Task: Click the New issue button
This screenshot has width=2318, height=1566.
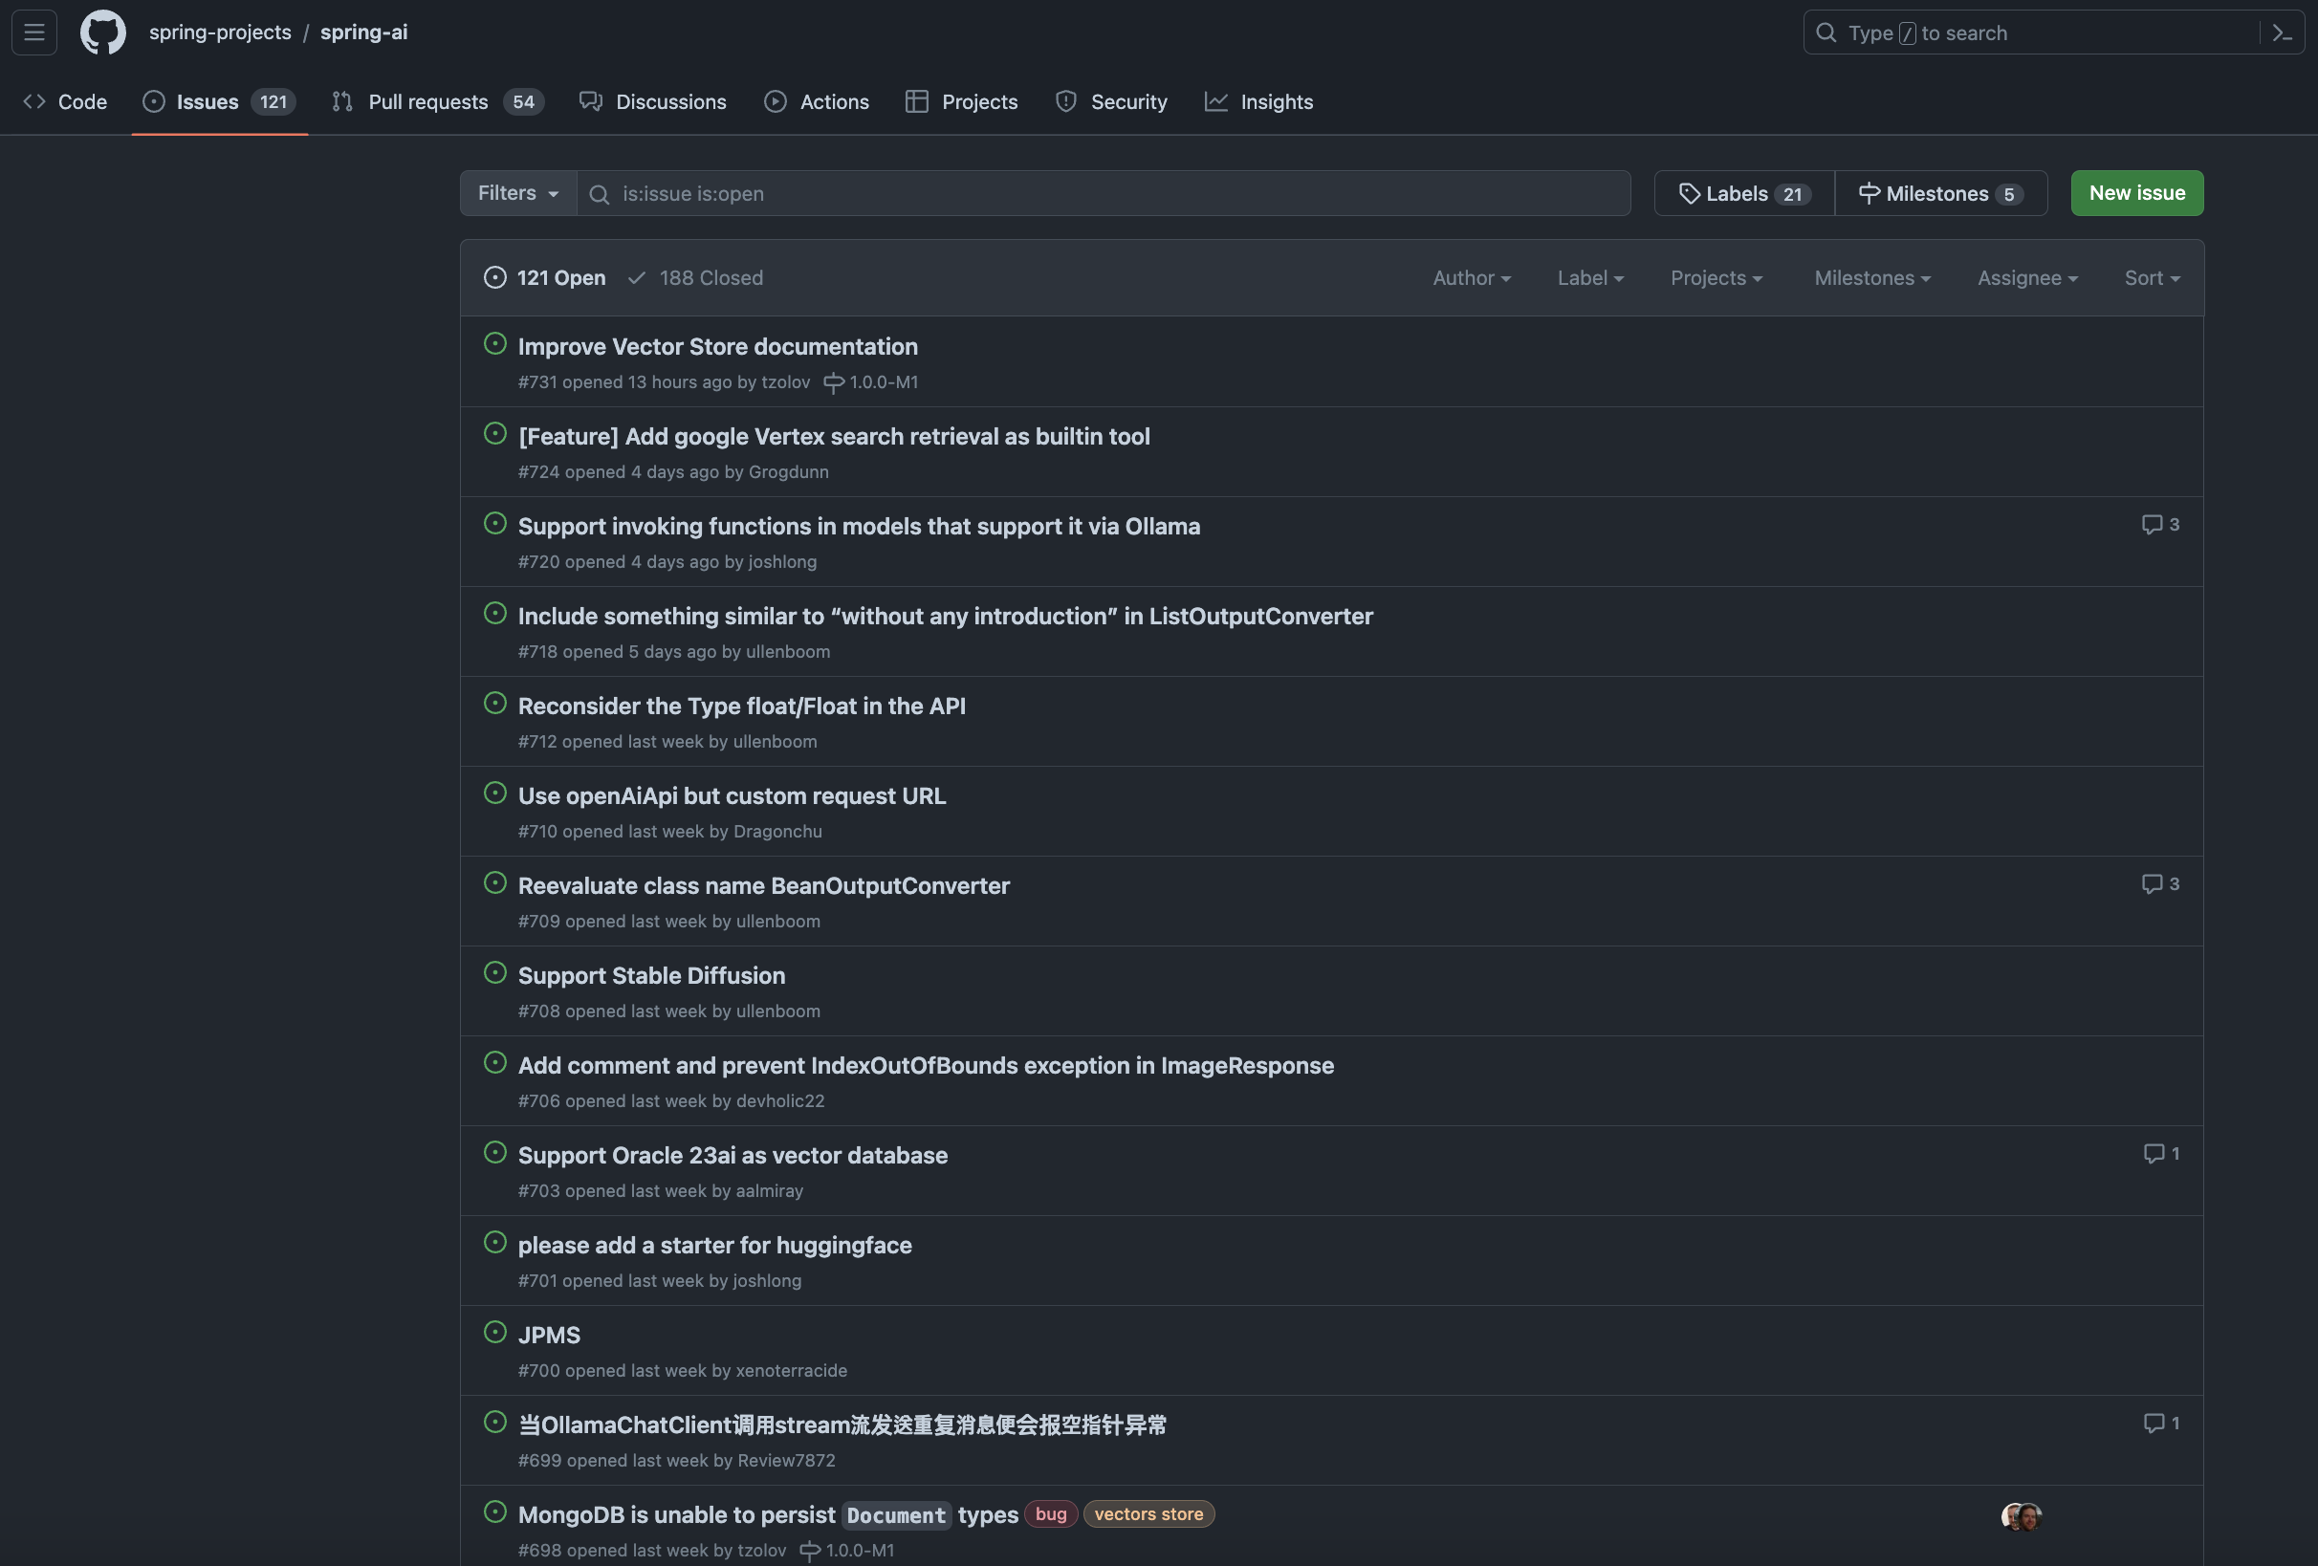Action: 2136,193
